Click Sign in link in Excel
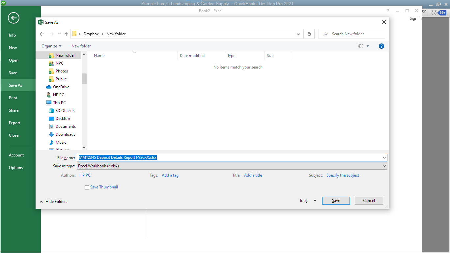450x253 pixels. coord(415,18)
